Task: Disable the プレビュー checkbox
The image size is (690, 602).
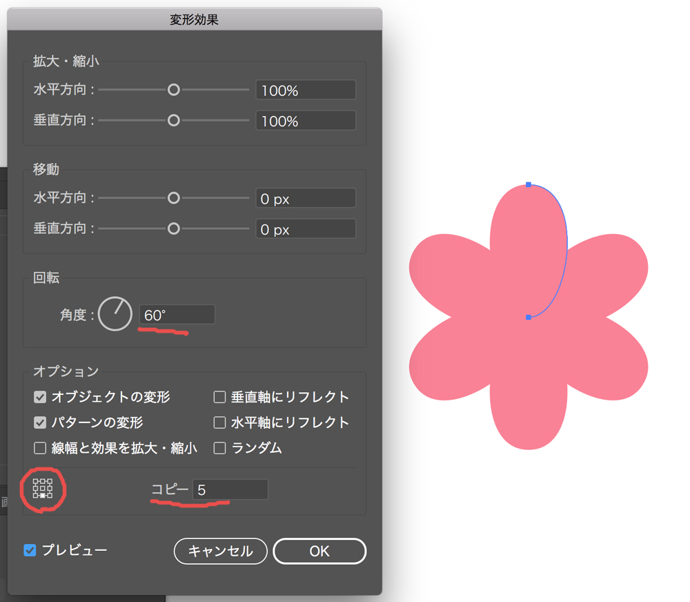Action: (30, 550)
